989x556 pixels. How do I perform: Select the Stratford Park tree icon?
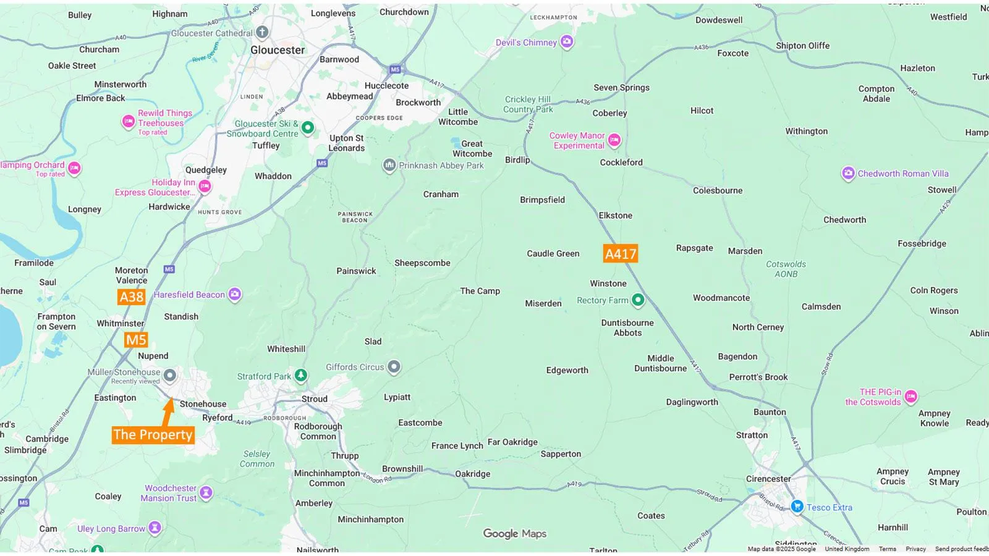[300, 376]
